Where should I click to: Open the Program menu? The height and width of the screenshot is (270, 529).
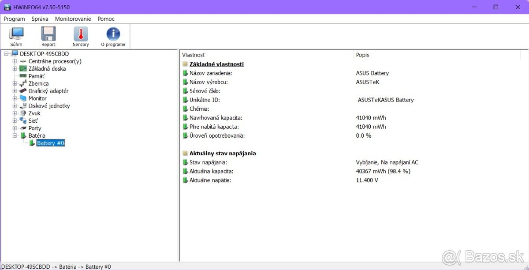pos(14,19)
